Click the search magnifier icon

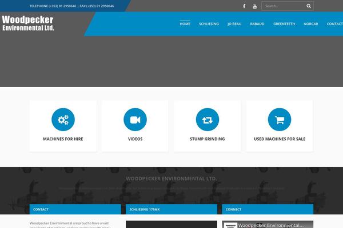pos(309,6)
